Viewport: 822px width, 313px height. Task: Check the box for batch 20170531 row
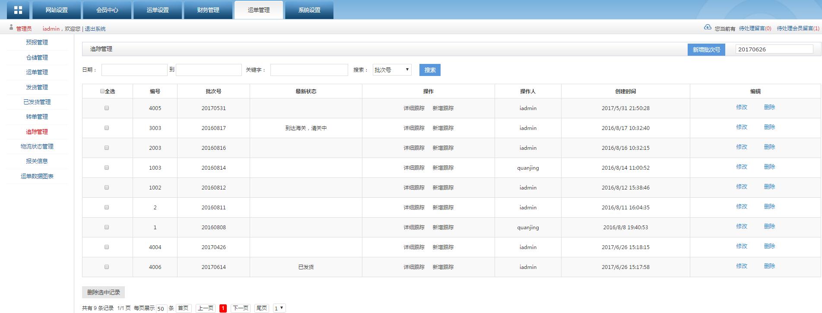pyautogui.click(x=107, y=108)
